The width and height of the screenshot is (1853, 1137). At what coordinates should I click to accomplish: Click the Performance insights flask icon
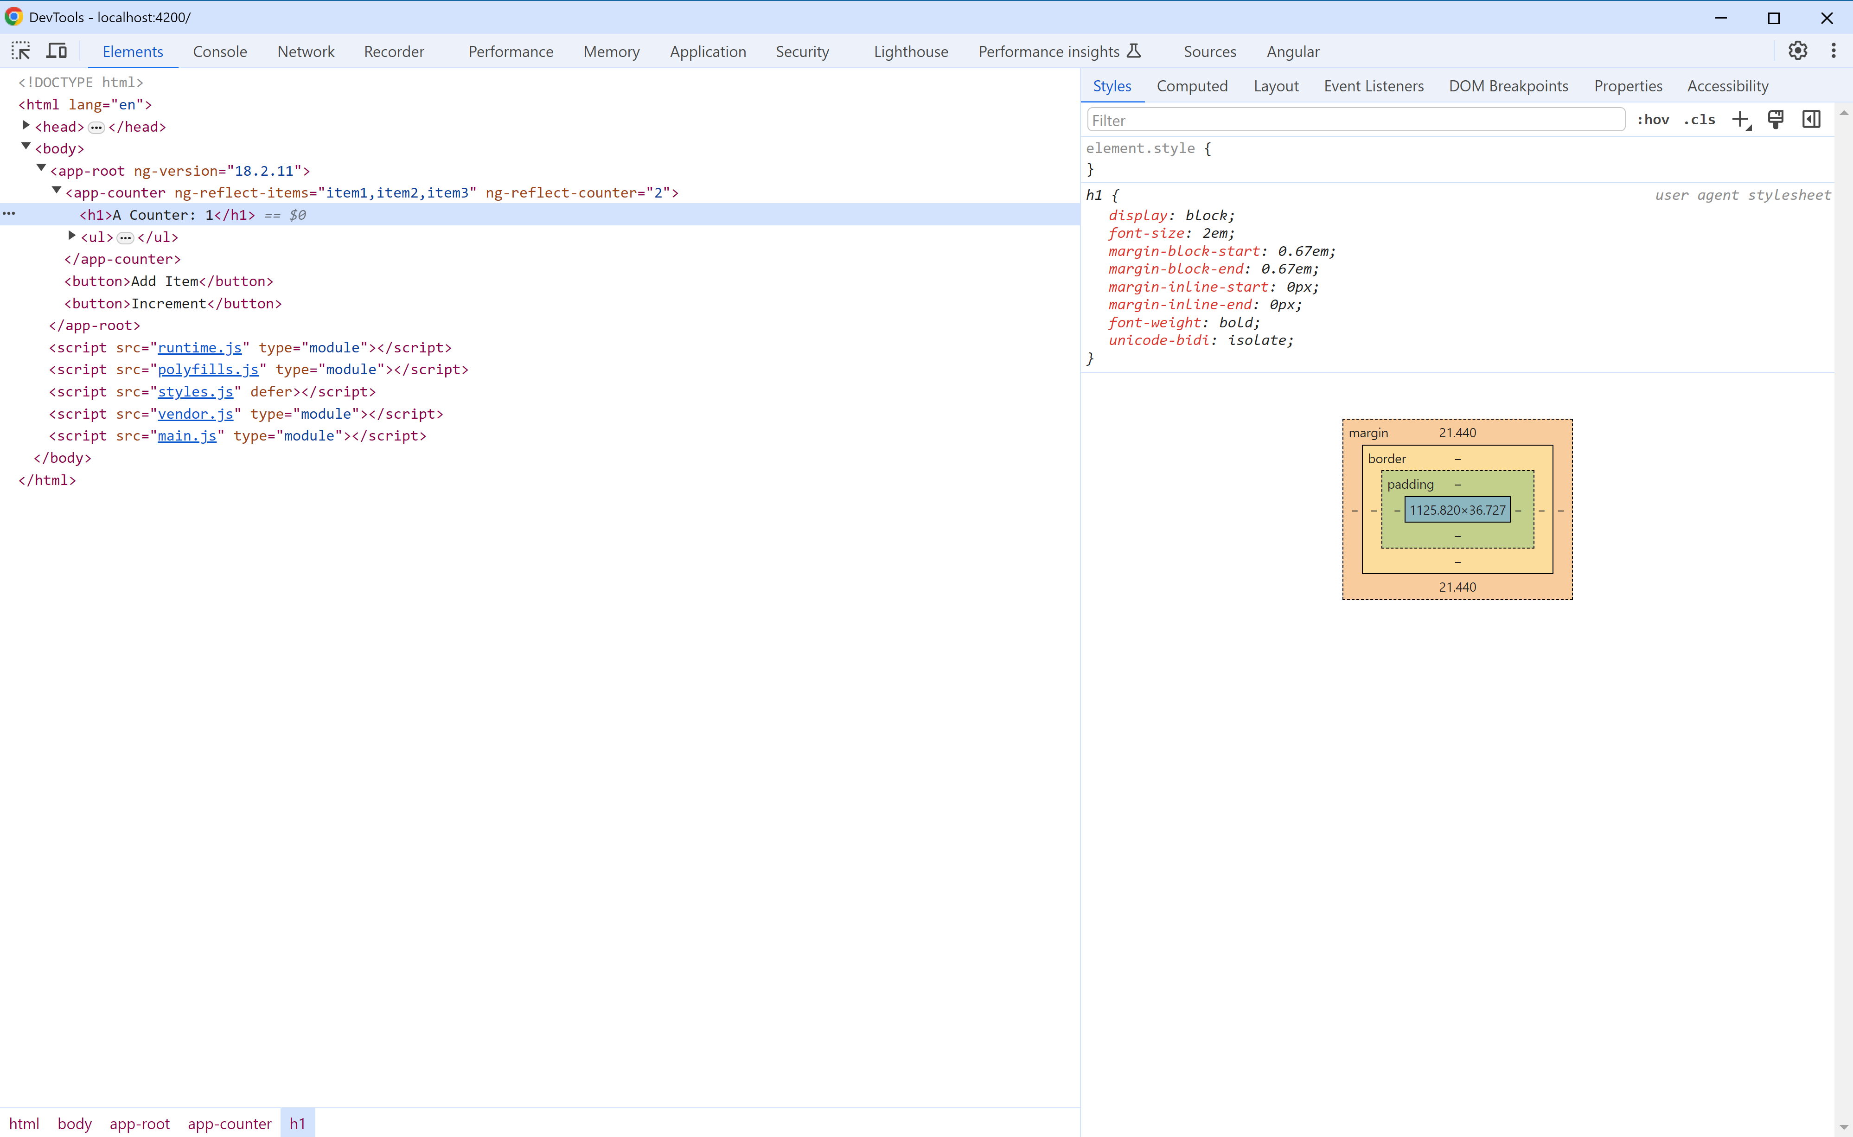[x=1134, y=51]
